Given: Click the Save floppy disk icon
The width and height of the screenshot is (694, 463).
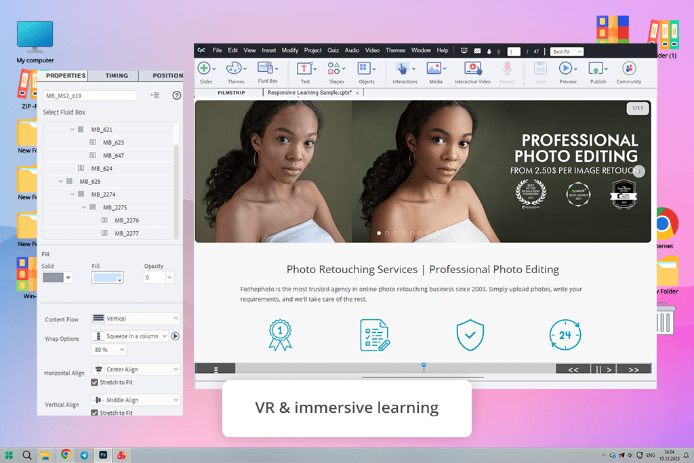Looking at the screenshot, I should pyautogui.click(x=540, y=68).
